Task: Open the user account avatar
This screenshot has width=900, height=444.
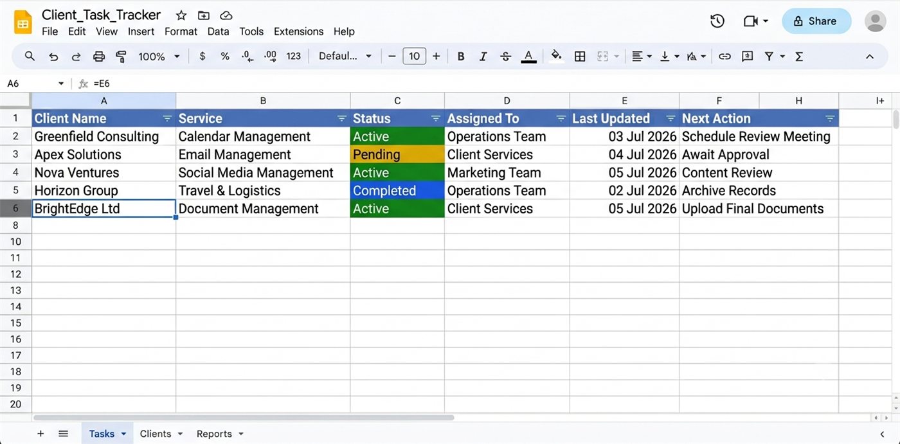Action: coord(876,21)
